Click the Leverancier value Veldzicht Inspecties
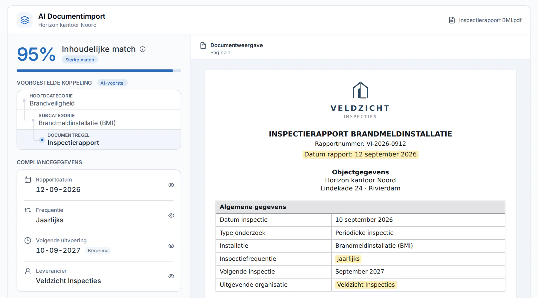The height and width of the screenshot is (298, 538). coord(68,281)
